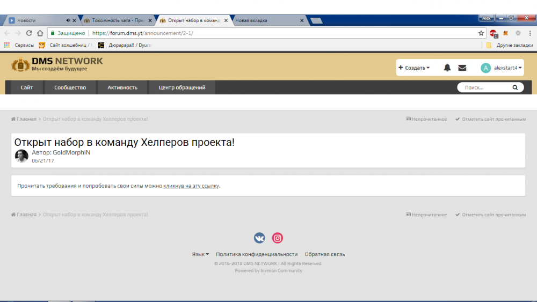The height and width of the screenshot is (302, 537).
Task: Bookmark this page with the star icon
Action: click(x=481, y=33)
